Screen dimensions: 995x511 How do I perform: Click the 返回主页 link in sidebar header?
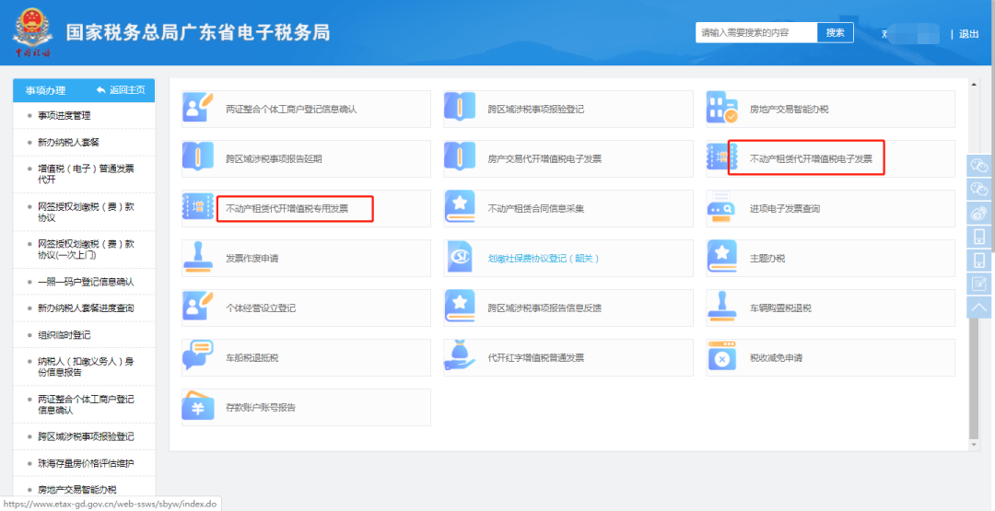coord(121,90)
